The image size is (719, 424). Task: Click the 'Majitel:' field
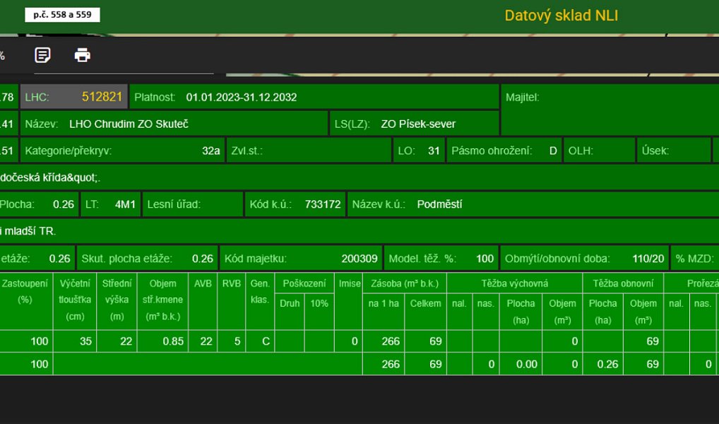pos(610,110)
